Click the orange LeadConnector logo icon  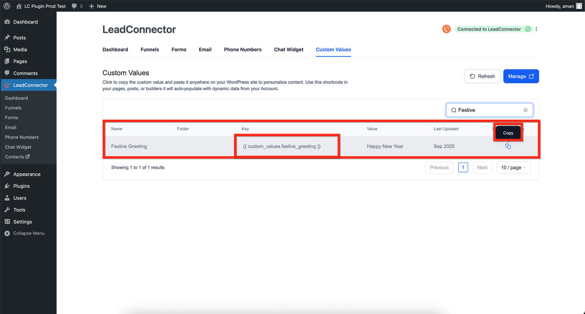coord(446,29)
